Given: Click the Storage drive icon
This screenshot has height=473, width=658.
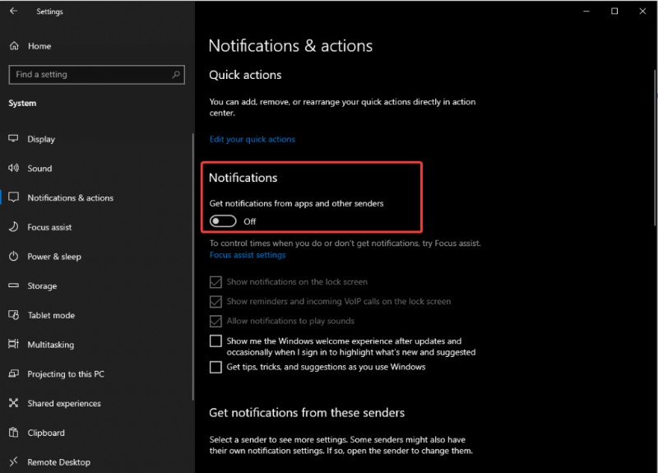Looking at the screenshot, I should pyautogui.click(x=13, y=286).
